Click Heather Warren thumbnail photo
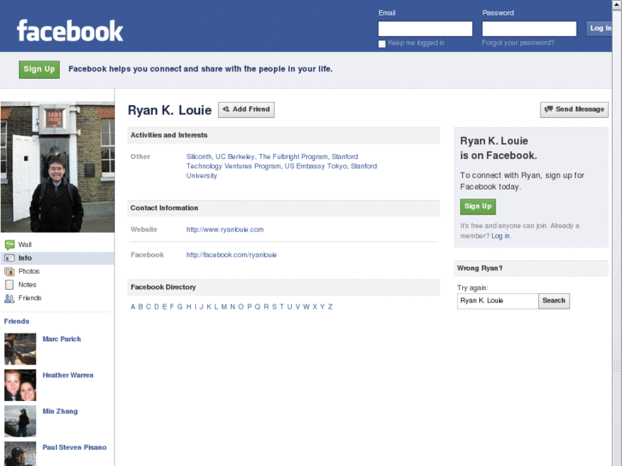 [21, 385]
